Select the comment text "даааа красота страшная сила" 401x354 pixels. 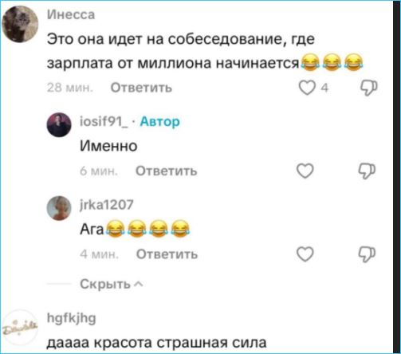(x=156, y=342)
